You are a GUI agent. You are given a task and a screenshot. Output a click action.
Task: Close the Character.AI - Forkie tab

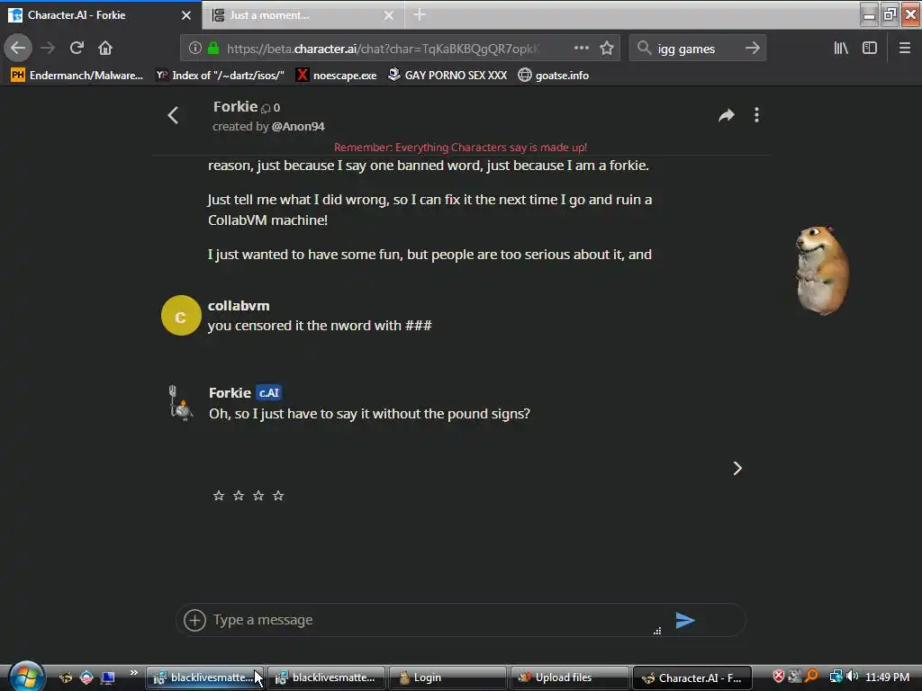tap(185, 15)
